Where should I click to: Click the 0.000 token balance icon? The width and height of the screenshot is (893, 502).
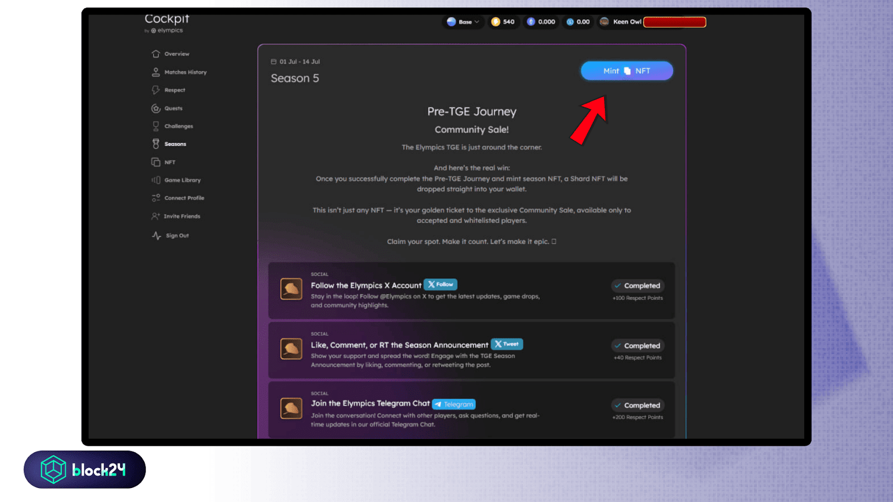[x=531, y=22]
